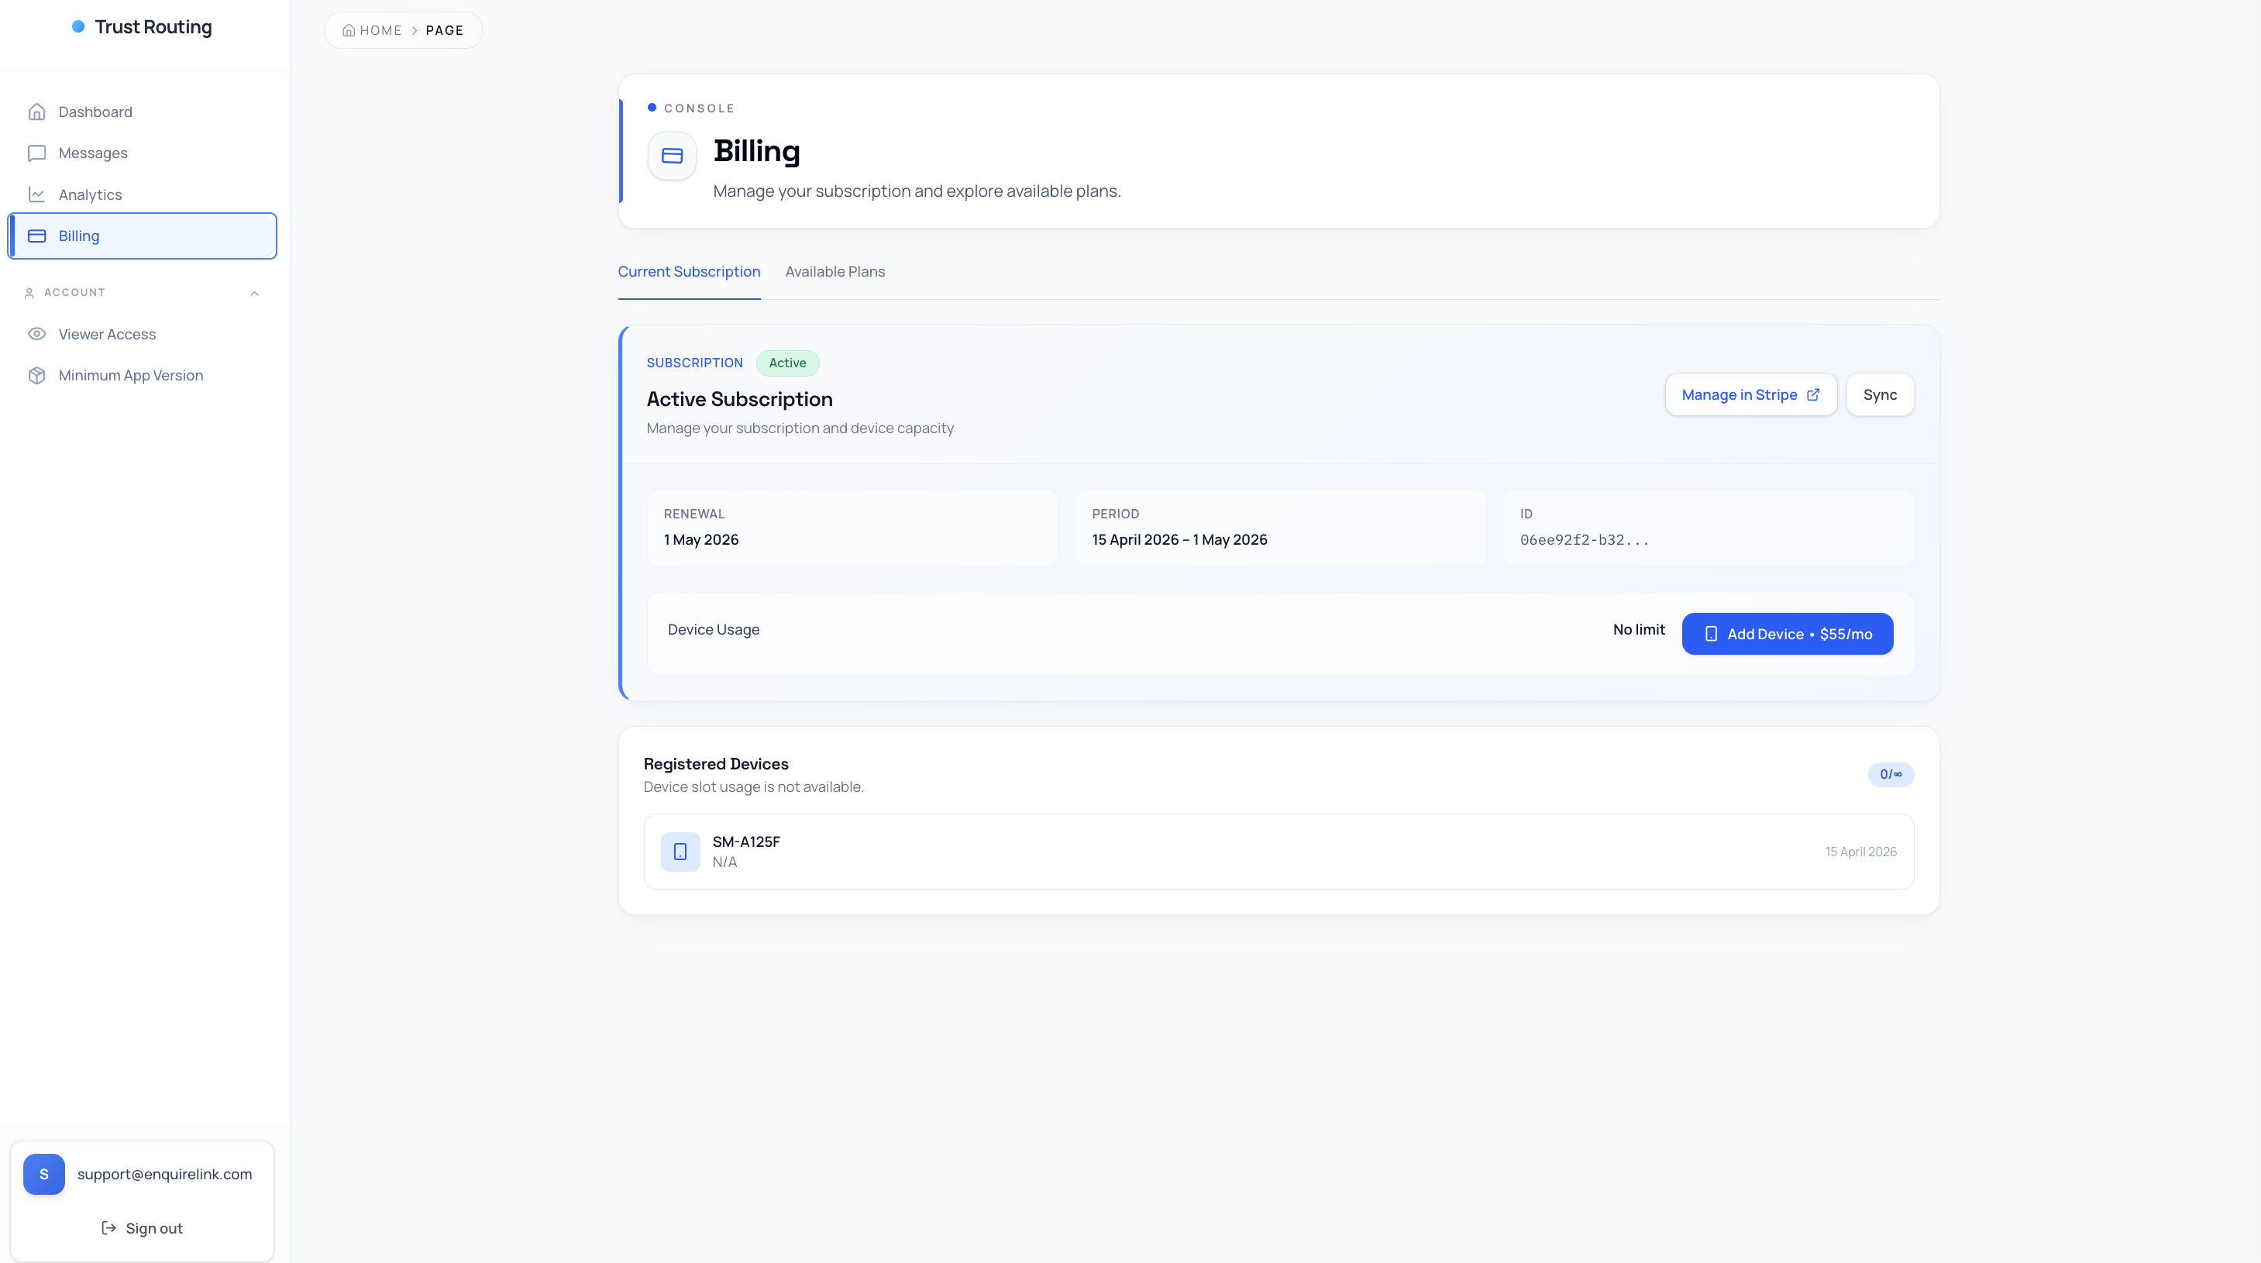Collapse the Account section chevron
Viewport: 2261px width, 1263px height.
(x=255, y=292)
